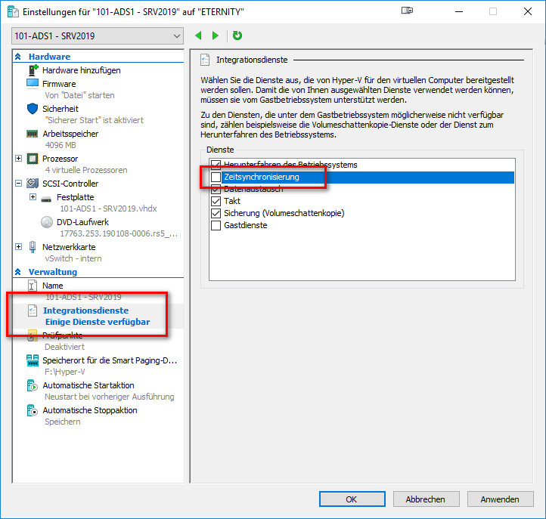Viewport: 546px width, 519px height.
Task: Select the DVD-Laufwerk disc icon
Action: click(x=47, y=222)
